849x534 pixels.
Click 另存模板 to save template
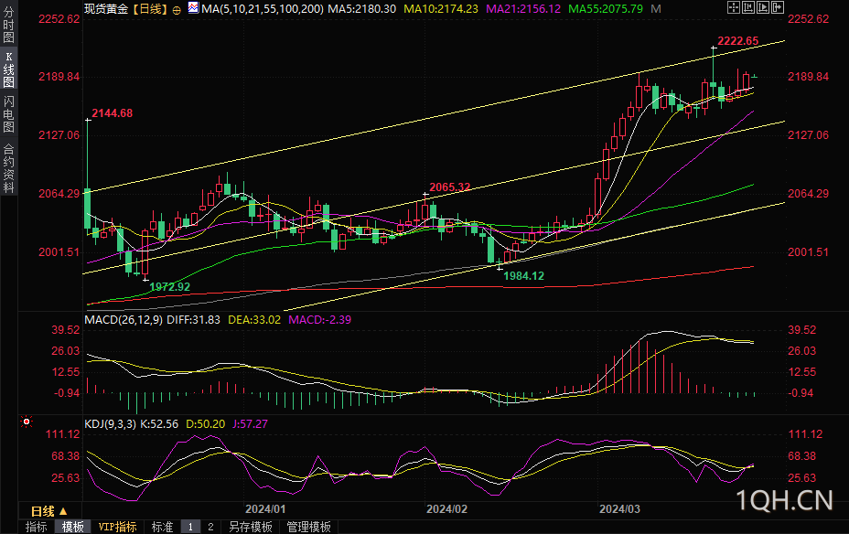pyautogui.click(x=250, y=527)
